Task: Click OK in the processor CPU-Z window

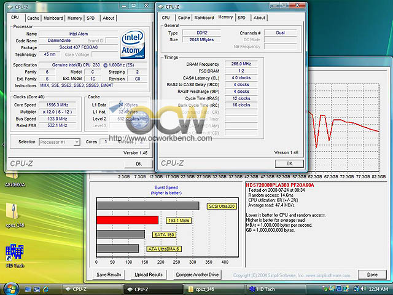Action: tap(139, 164)
